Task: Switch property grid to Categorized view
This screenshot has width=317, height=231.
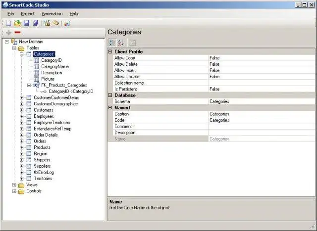Action: [x=112, y=43]
